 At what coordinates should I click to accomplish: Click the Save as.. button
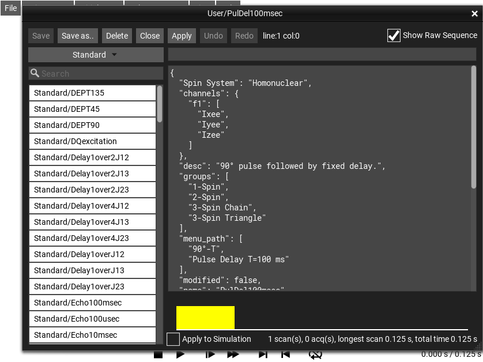77,36
